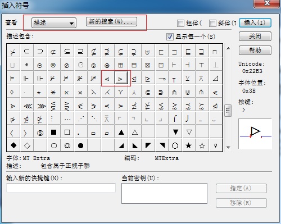This screenshot has height=224, width=281.
Task: Uncheck the 显示每一个(S) checkbox
Action: 170,36
